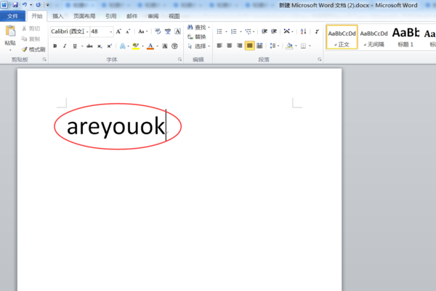Click the Find (查找) binoculars icon
The image size is (436, 291).
190,28
